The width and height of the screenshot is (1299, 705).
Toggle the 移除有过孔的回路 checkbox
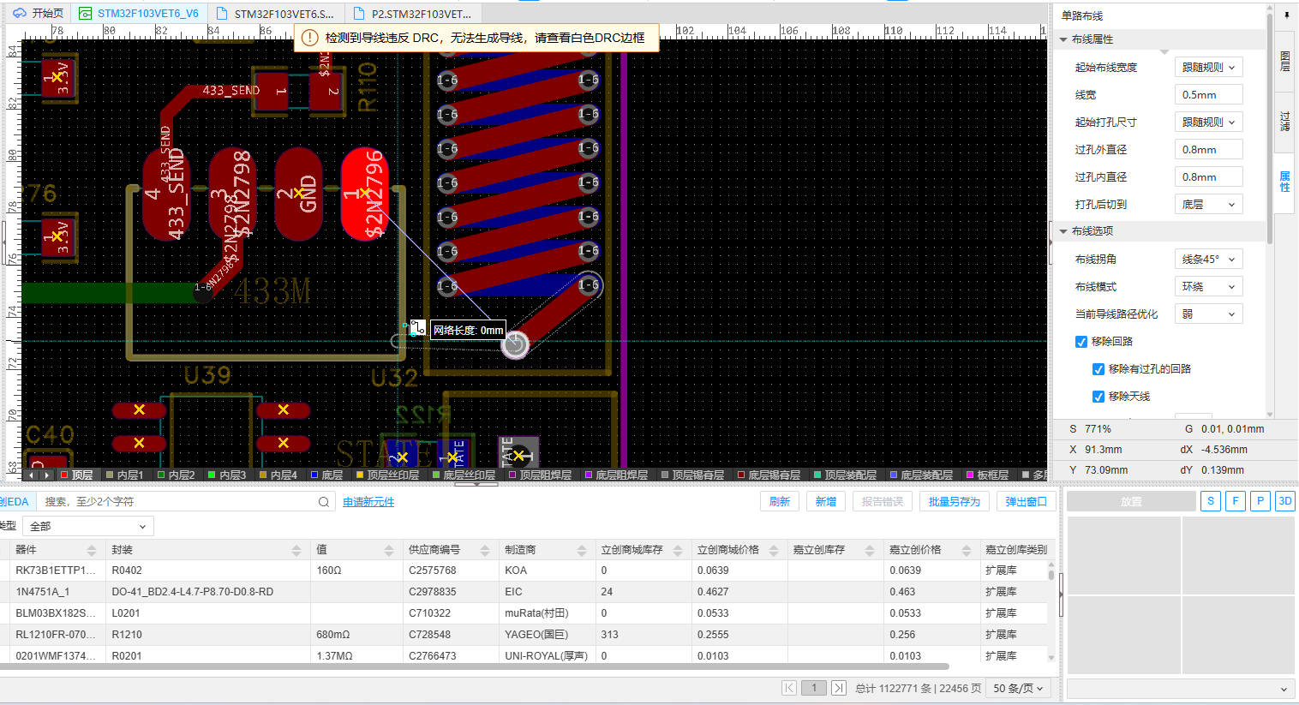1098,369
